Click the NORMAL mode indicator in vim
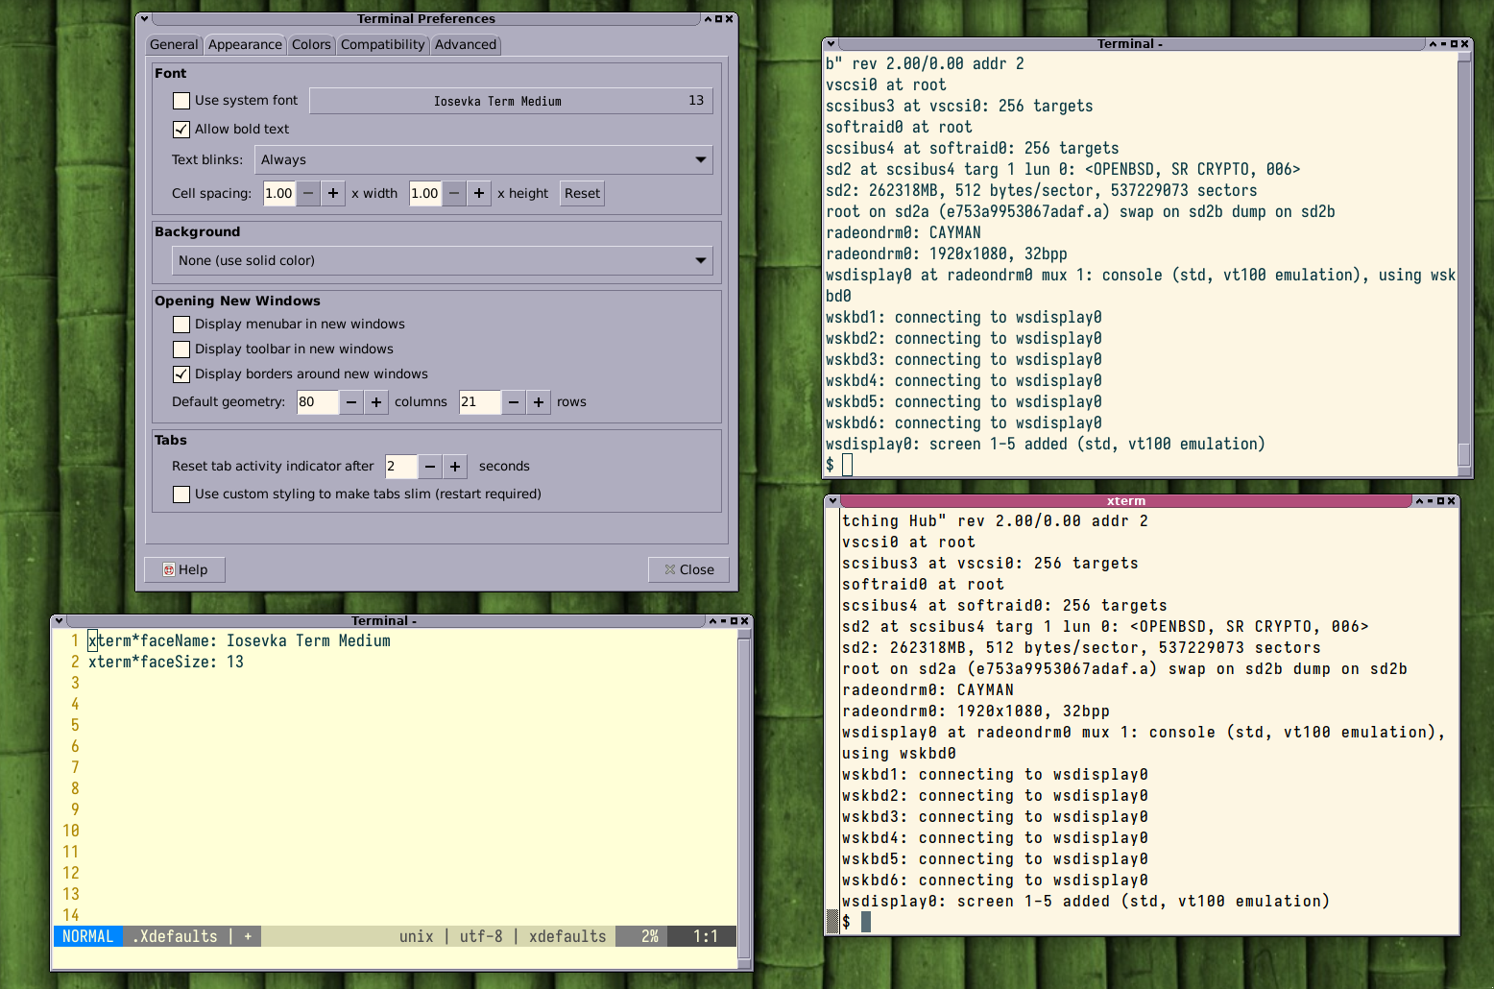 pyautogui.click(x=87, y=936)
